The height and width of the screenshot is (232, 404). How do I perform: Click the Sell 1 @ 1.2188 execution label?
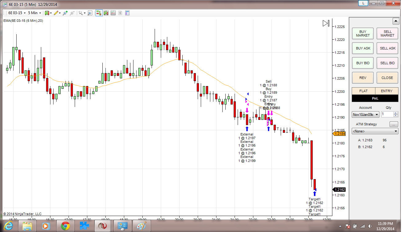coord(268,83)
